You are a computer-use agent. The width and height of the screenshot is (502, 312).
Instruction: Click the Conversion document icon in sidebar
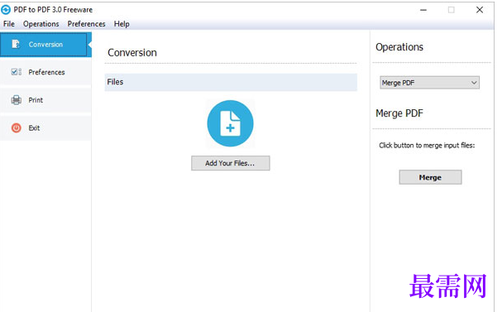[x=16, y=44]
